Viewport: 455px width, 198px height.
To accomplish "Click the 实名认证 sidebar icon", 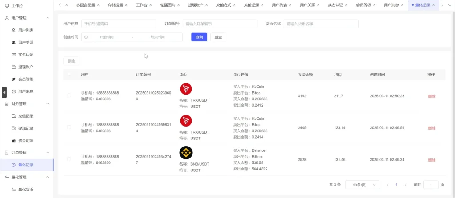I will click(x=14, y=55).
